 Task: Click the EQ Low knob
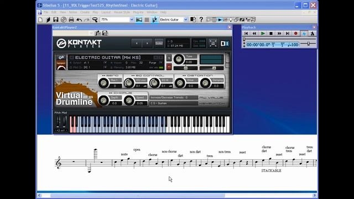129,83
